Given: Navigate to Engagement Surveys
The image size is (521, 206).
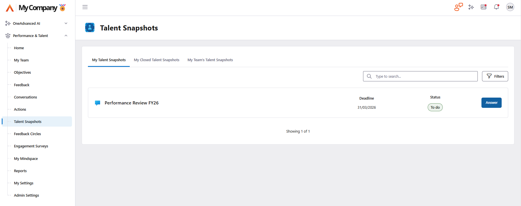Looking at the screenshot, I should 31,146.
